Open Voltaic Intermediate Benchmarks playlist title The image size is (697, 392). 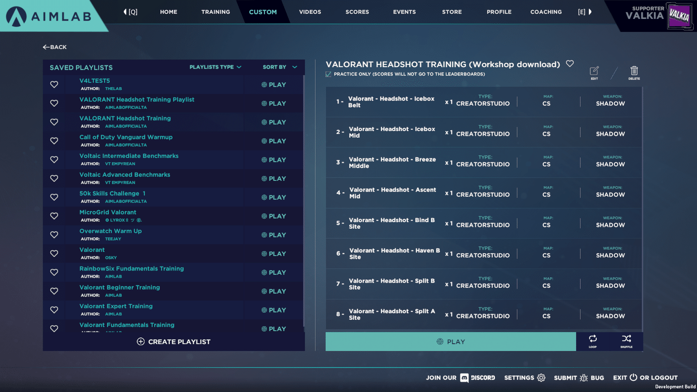[129, 156]
